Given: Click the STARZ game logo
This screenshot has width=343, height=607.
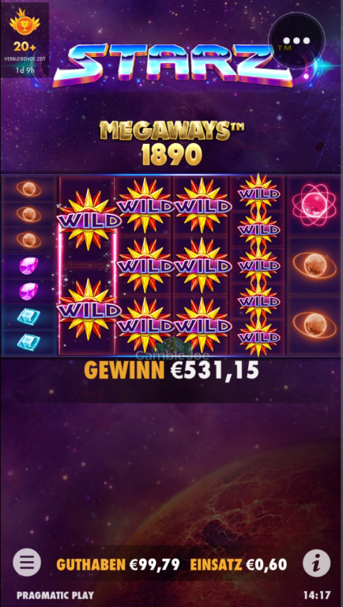Looking at the screenshot, I should 172,64.
